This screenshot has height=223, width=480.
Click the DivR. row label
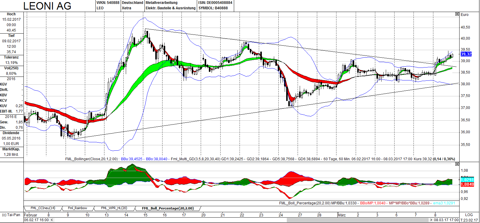coord(4,90)
